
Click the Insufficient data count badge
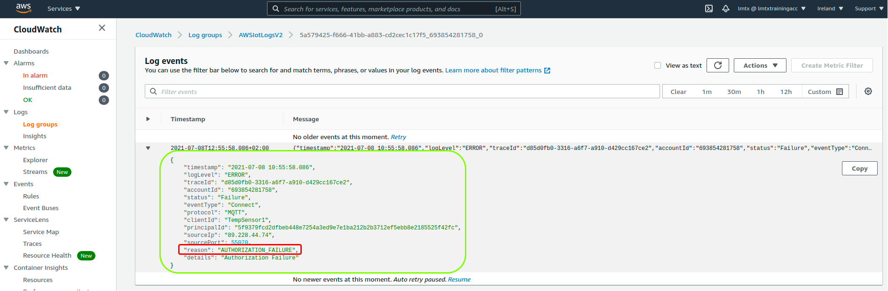pos(104,88)
